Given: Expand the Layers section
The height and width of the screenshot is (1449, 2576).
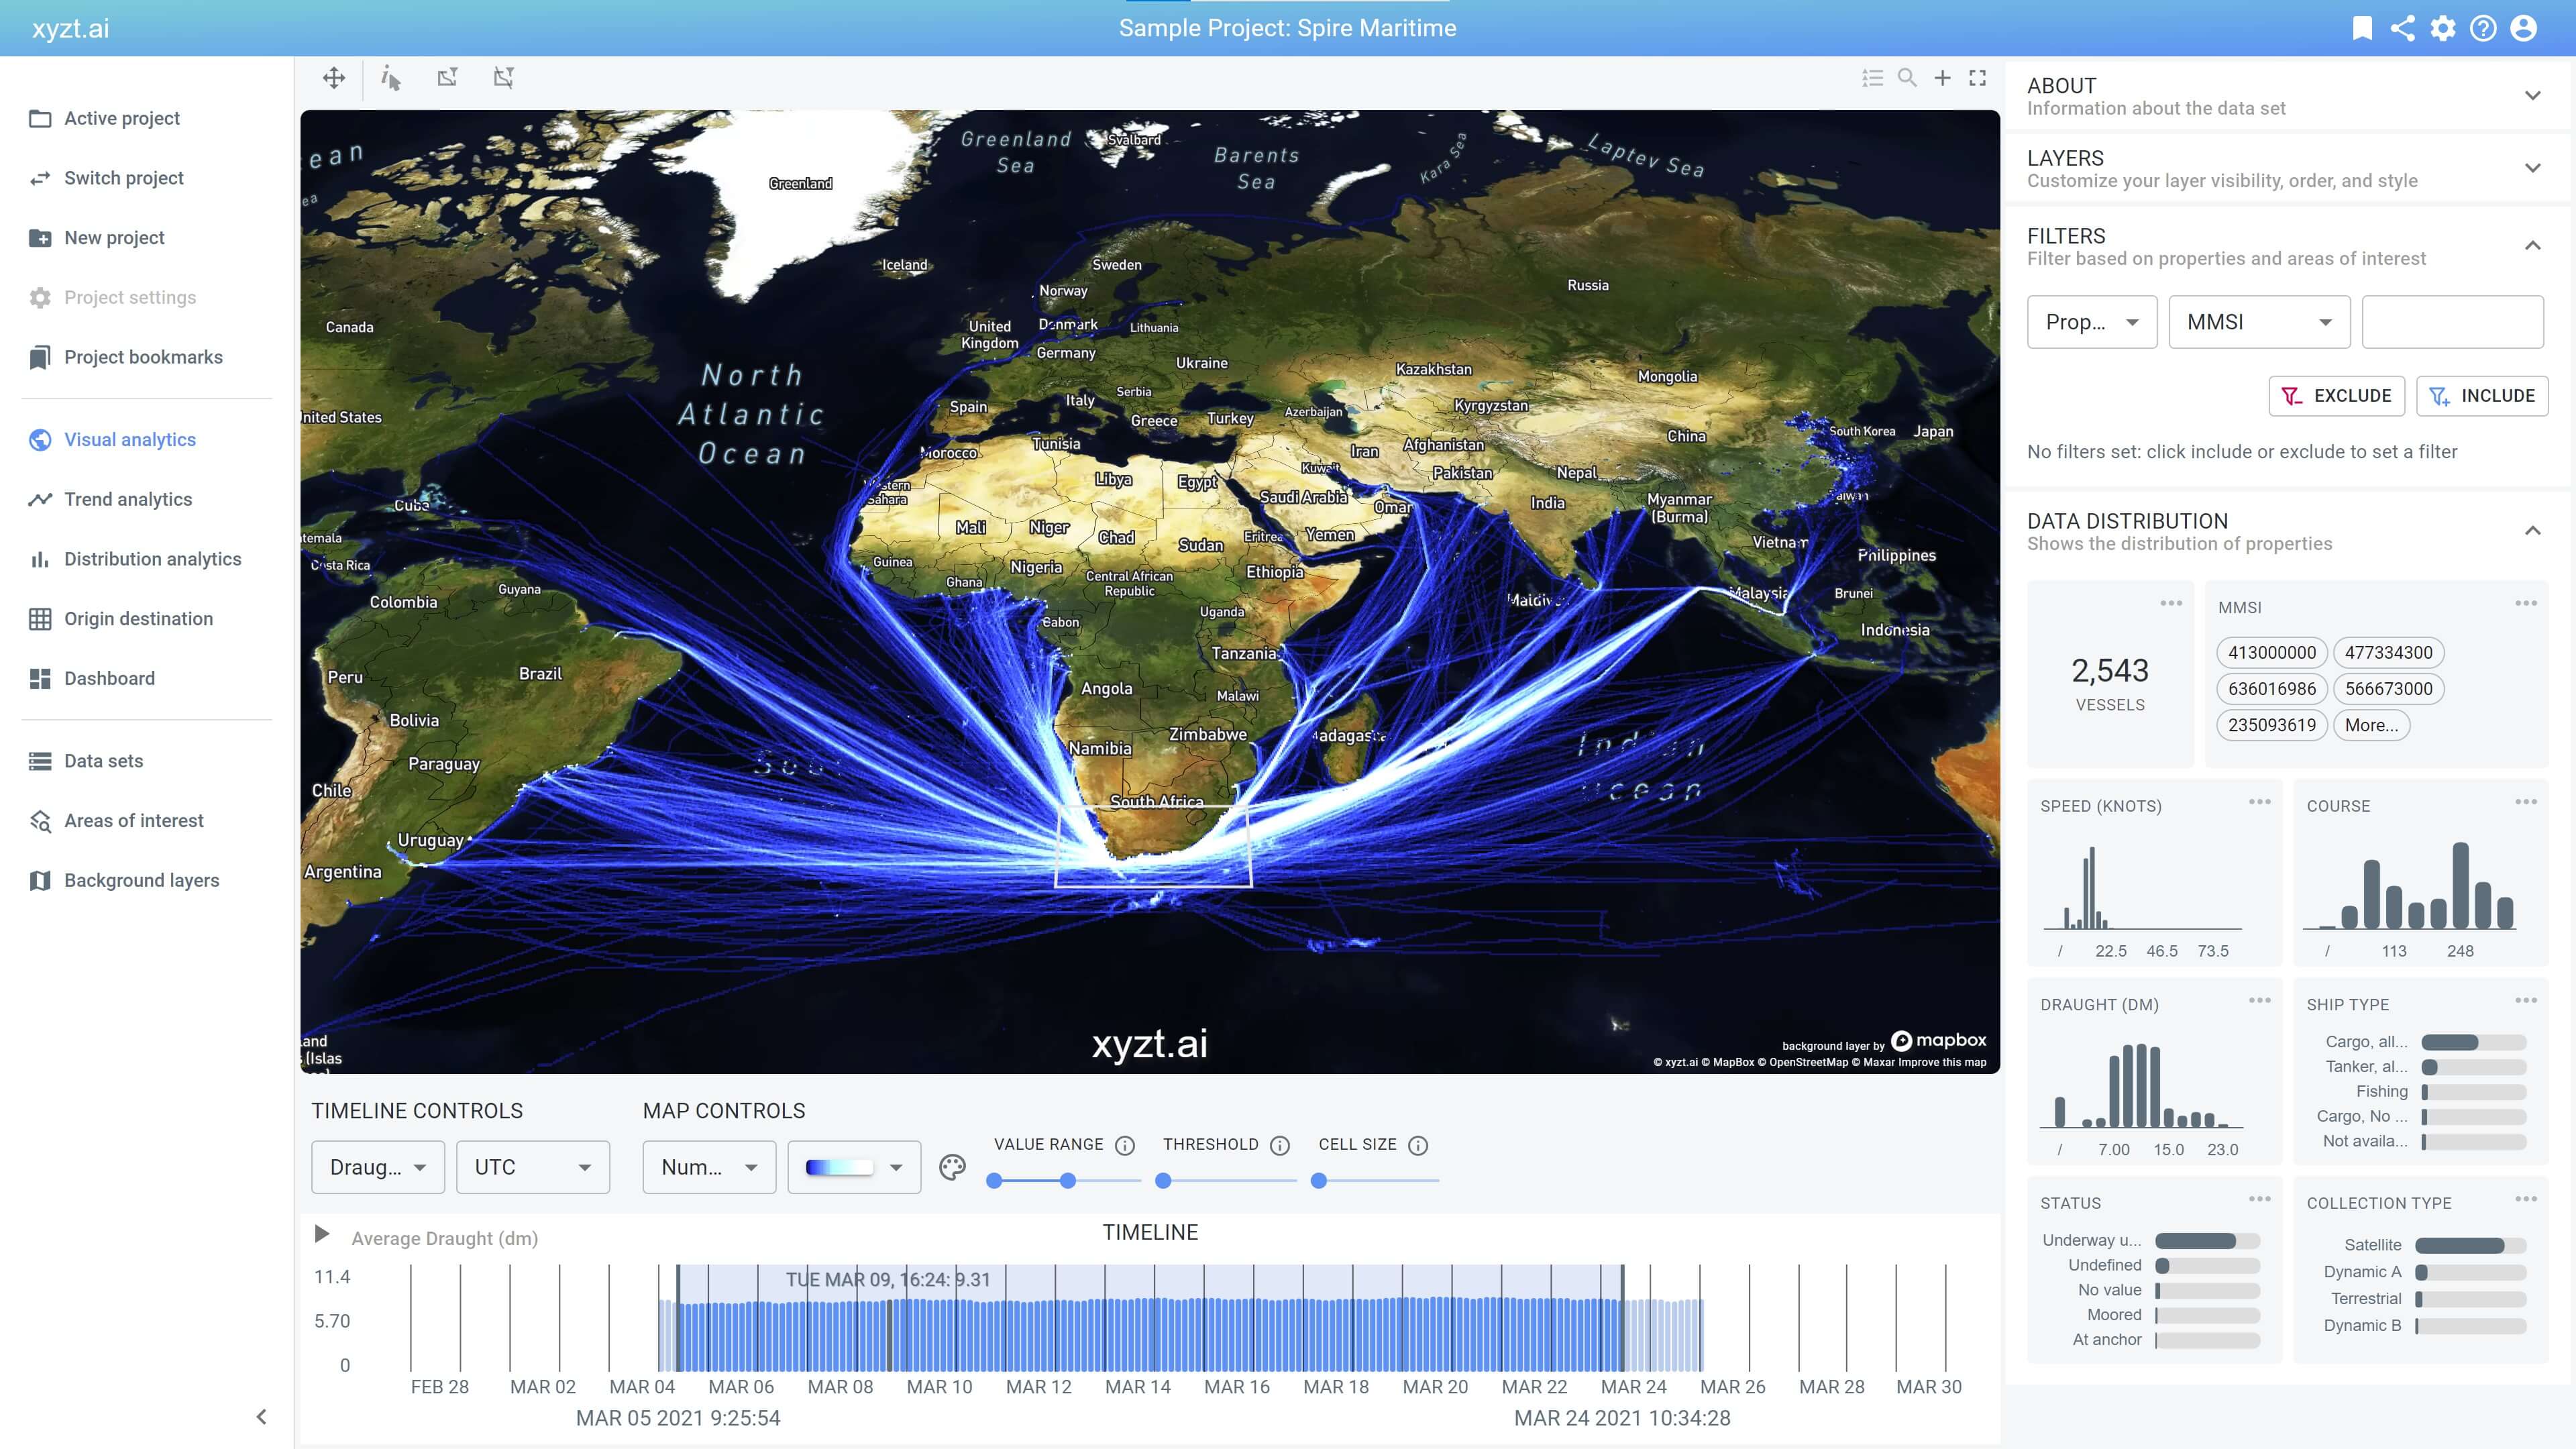Looking at the screenshot, I should 2532,168.
